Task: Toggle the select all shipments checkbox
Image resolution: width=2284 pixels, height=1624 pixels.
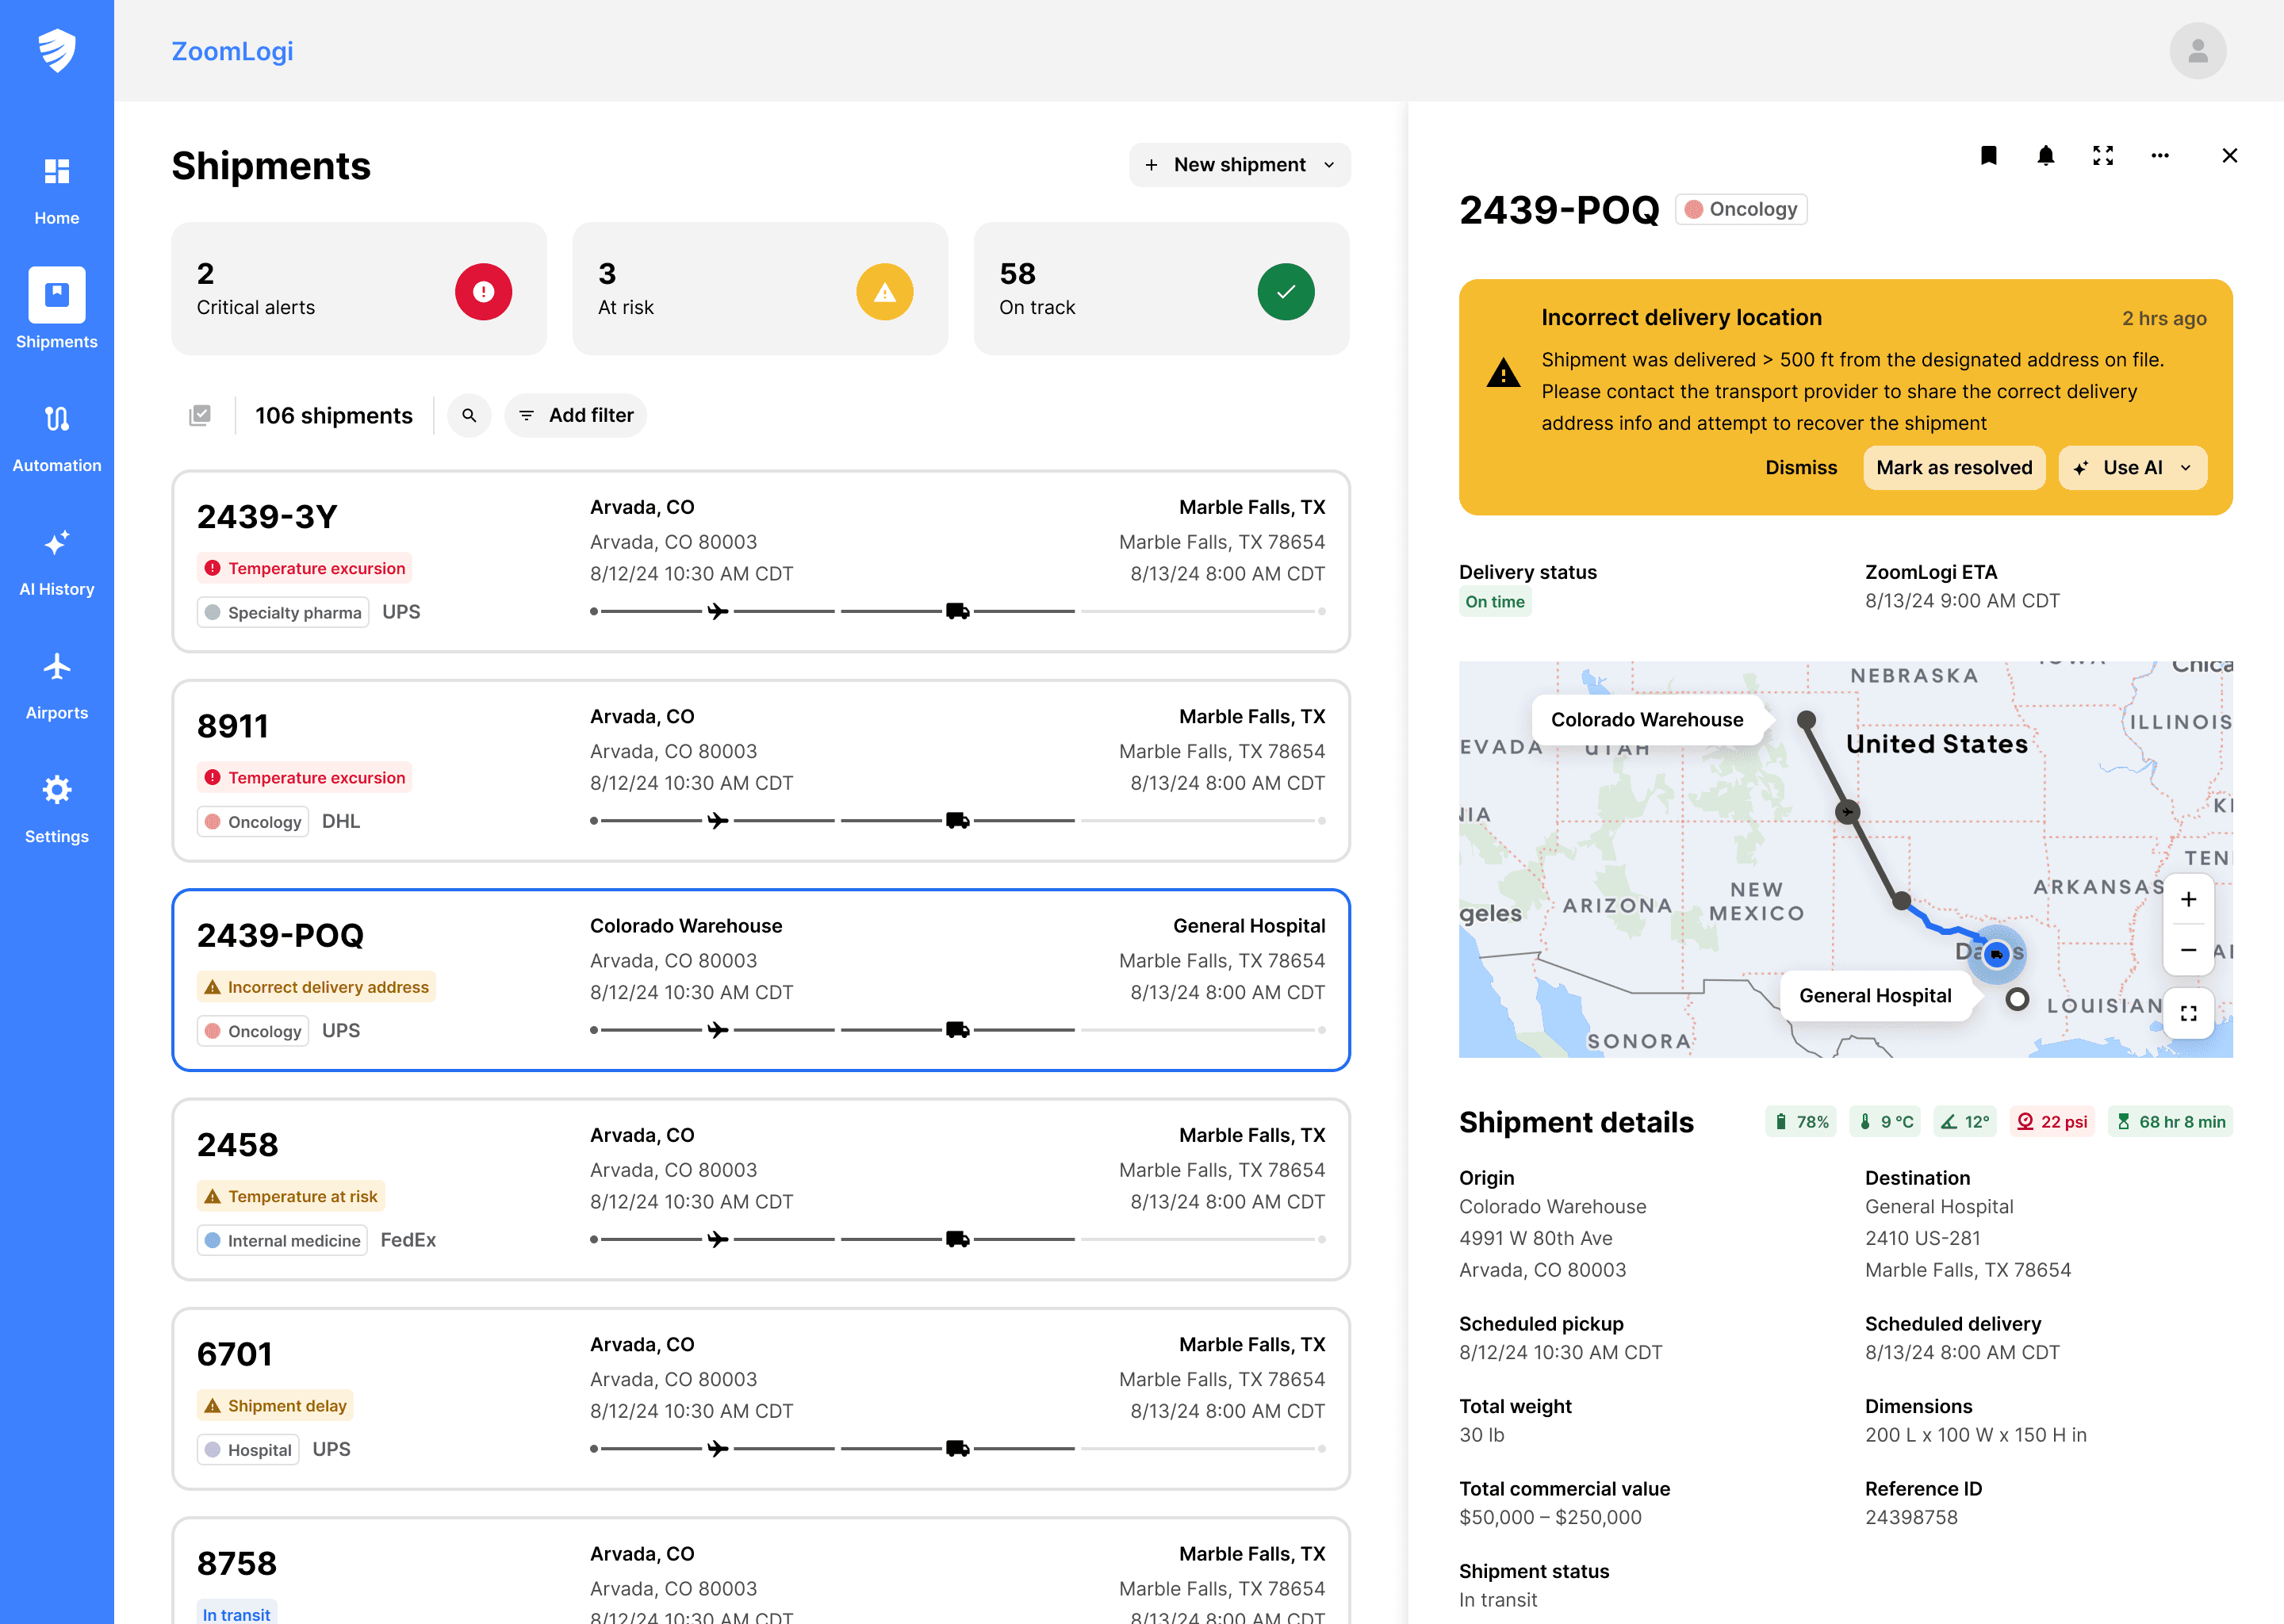Action: [200, 415]
